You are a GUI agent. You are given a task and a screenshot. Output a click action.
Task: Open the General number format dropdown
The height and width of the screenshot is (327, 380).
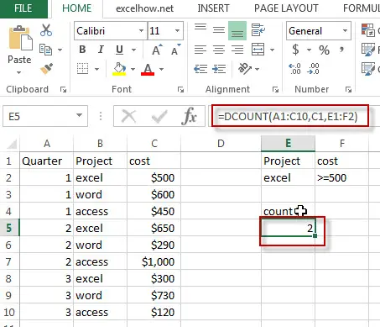[345, 30]
